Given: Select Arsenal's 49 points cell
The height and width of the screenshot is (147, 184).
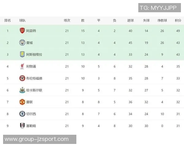Looking at the screenshot, I should (178, 31).
